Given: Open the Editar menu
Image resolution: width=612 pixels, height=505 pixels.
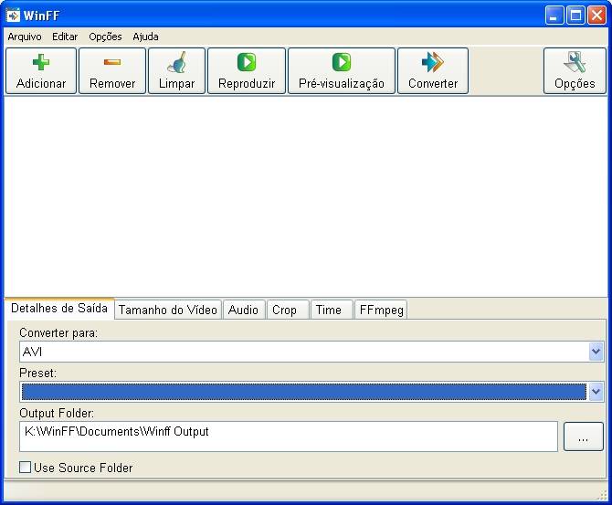Looking at the screenshot, I should (65, 37).
